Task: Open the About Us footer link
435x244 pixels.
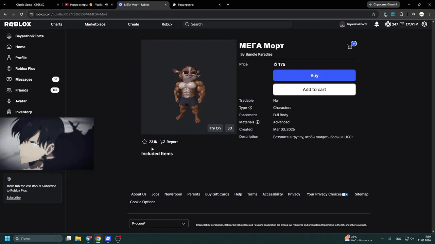Action: coord(139,194)
